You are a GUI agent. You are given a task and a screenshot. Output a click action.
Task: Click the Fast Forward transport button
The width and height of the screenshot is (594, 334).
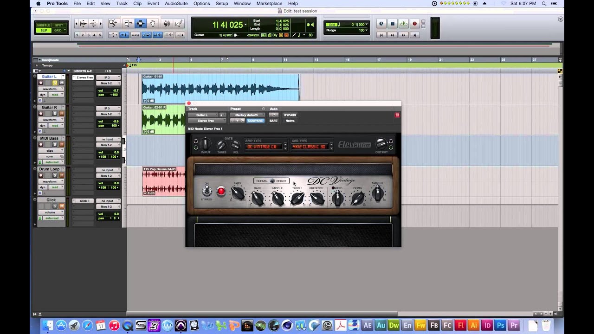tap(403, 35)
